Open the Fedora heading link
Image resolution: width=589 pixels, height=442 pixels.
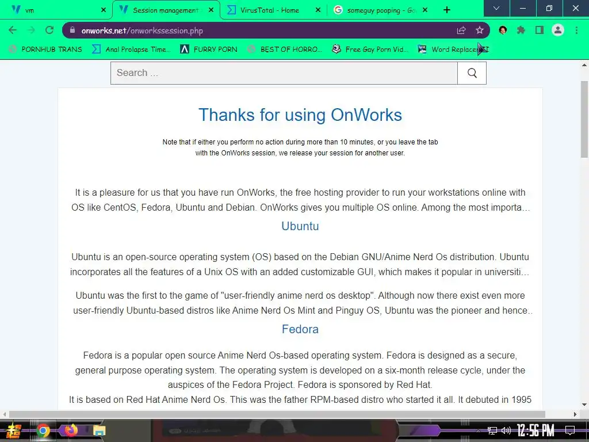pos(300,329)
